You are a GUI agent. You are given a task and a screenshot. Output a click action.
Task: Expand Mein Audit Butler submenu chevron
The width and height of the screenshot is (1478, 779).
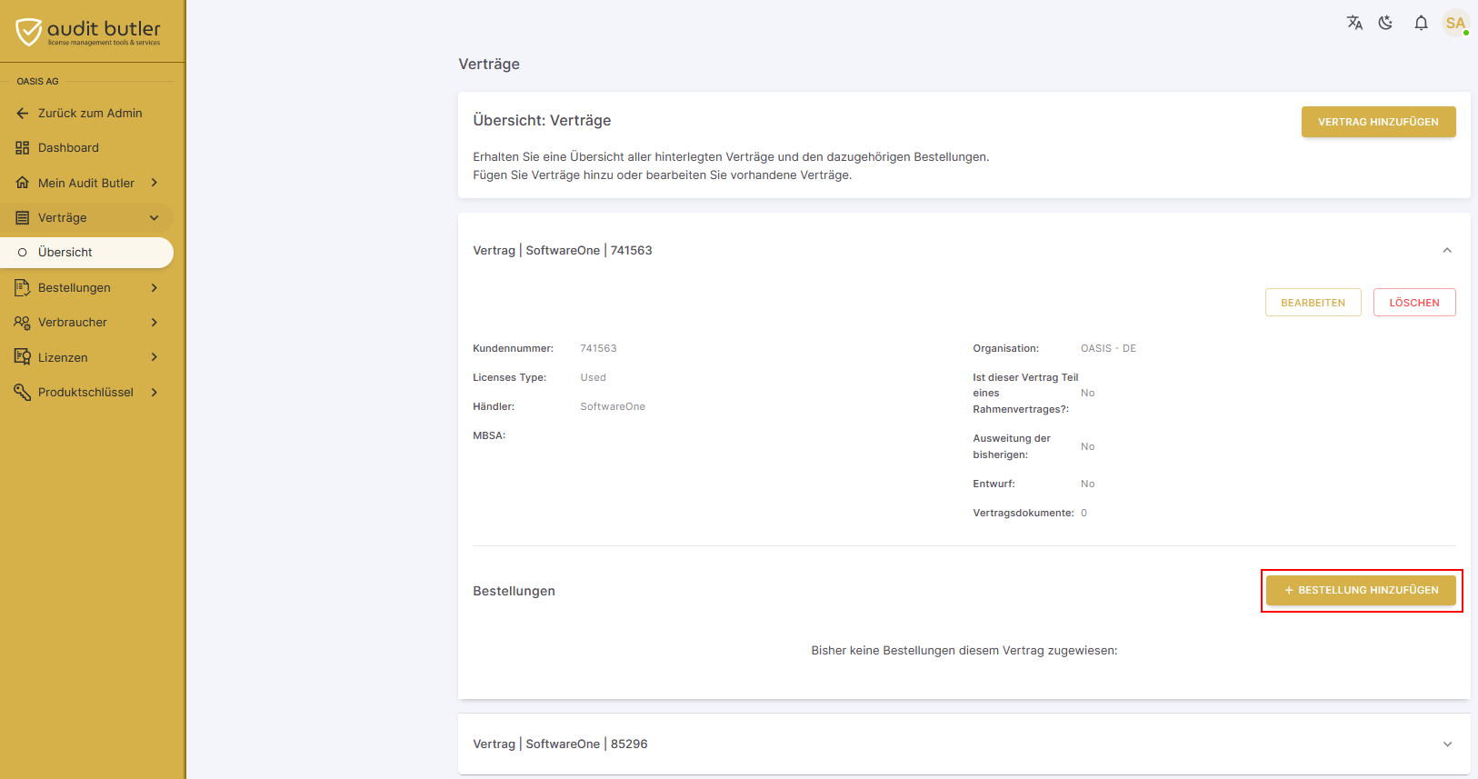(x=155, y=183)
